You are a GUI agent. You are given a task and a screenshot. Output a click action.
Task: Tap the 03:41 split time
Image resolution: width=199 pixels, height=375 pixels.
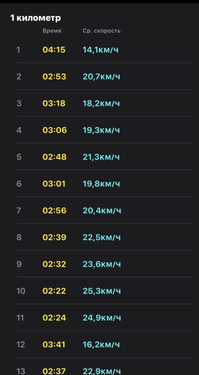(54, 345)
